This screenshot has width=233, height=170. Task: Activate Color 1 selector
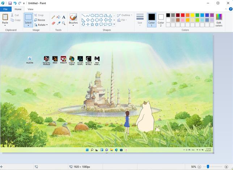[152, 20]
